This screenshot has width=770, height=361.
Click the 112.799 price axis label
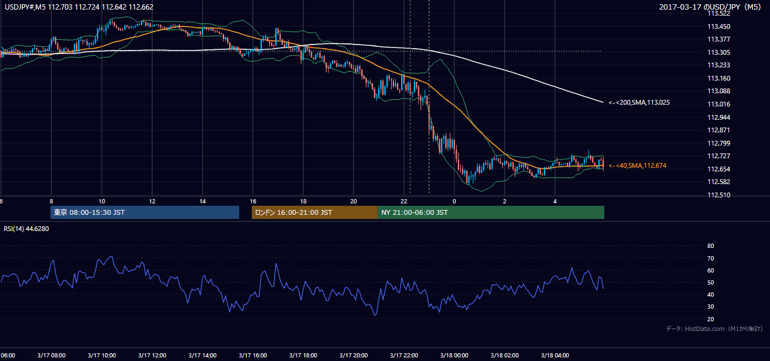[x=718, y=143]
